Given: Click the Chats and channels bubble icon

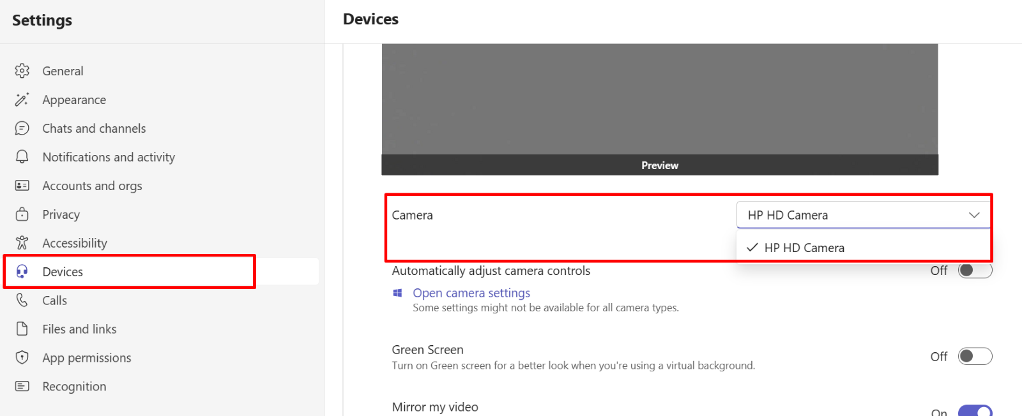Looking at the screenshot, I should pos(22,128).
